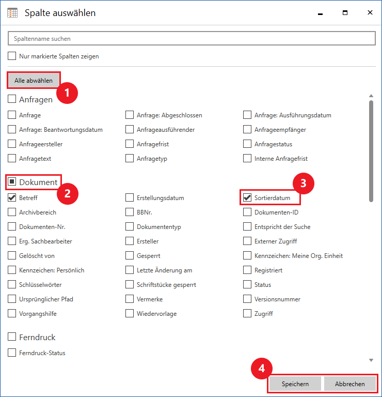Tick the Archivbereich checkbox
Viewport: 382px width, 397px height.
point(12,212)
